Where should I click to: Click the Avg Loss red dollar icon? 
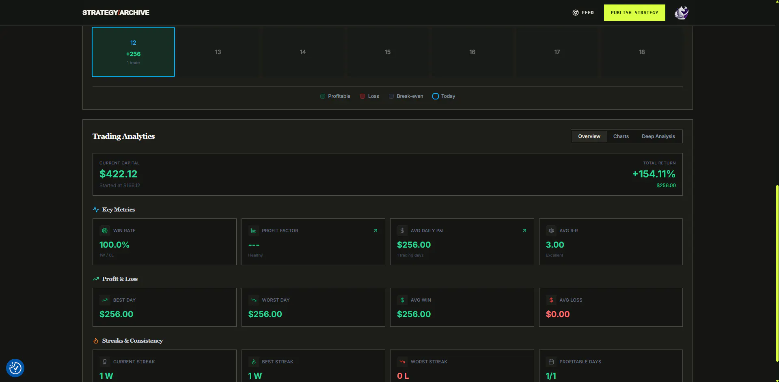(x=551, y=300)
